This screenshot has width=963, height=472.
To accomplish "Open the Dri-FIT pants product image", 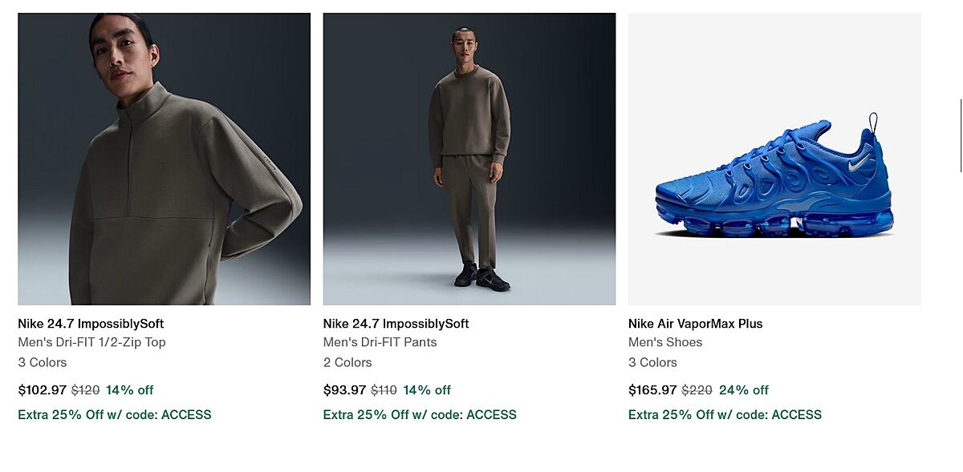I will (469, 159).
